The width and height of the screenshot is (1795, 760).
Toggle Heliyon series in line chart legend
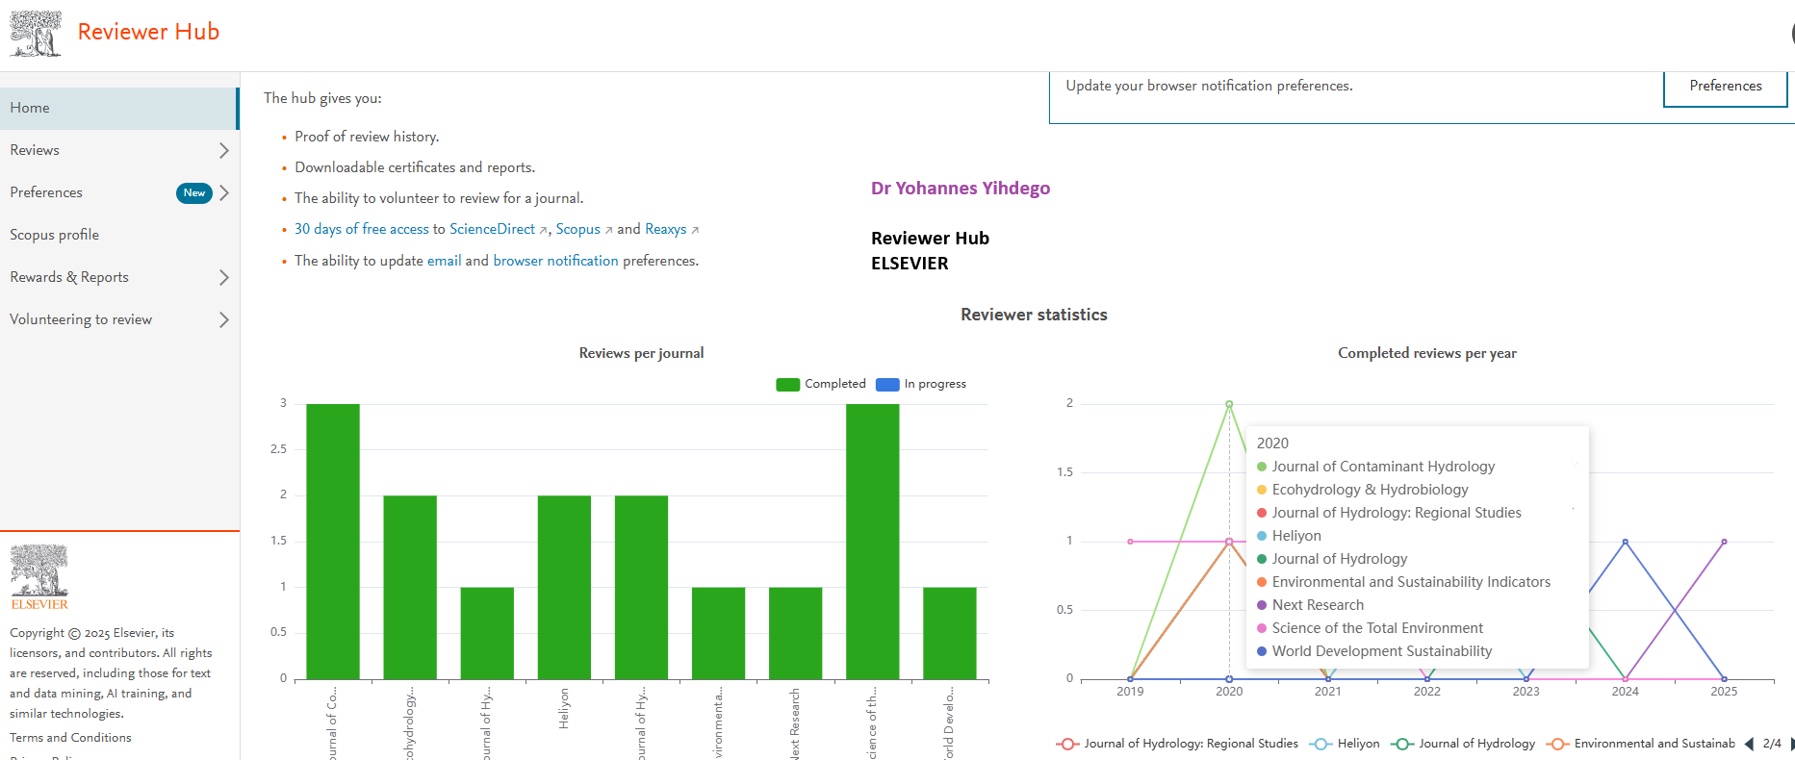click(x=1345, y=744)
